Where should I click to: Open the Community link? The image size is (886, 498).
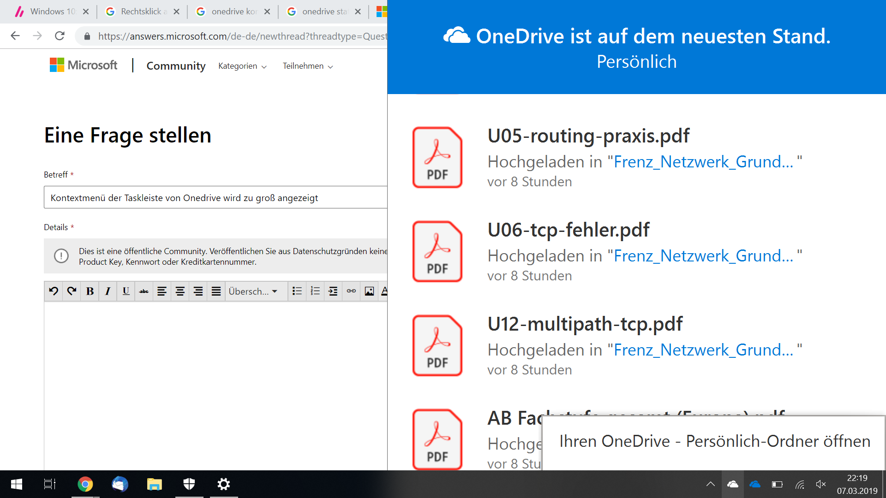coord(176,66)
